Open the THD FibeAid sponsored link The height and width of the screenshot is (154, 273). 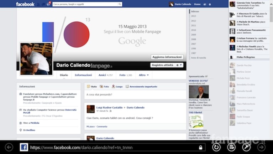195,113
